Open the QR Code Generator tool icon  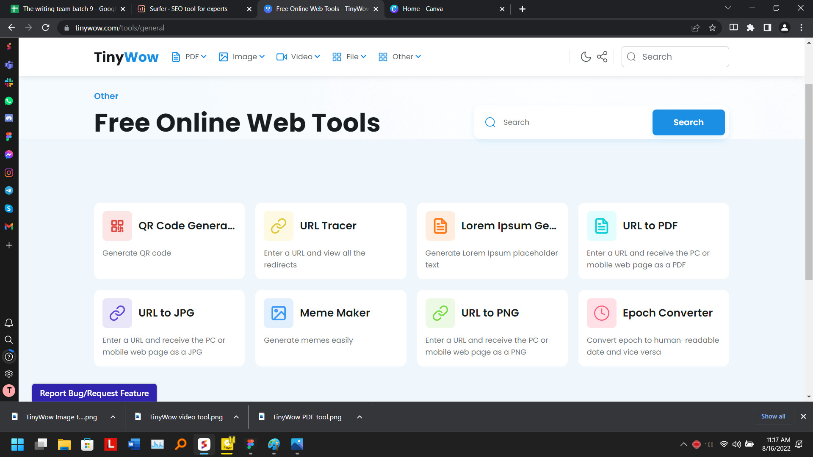point(117,226)
